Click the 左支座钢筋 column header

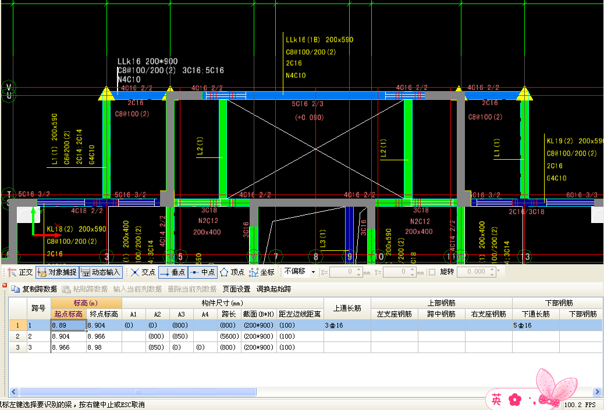pos(394,314)
